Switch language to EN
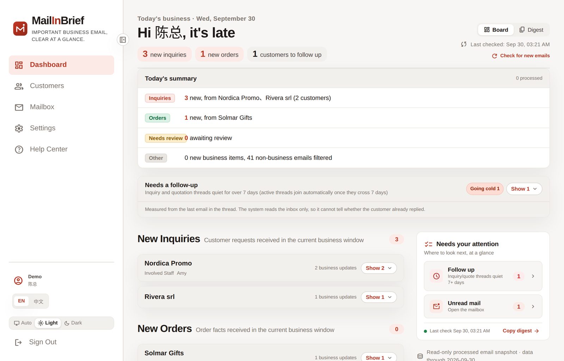The height and width of the screenshot is (361, 564). coord(22,301)
